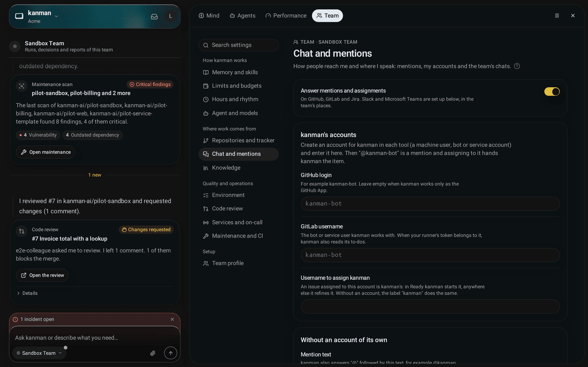Click the split panel layout icon
This screenshot has width=588, height=367.
click(x=557, y=15)
